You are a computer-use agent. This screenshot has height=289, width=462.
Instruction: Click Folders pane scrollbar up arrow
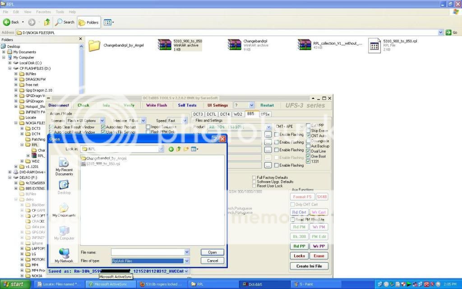point(81,47)
